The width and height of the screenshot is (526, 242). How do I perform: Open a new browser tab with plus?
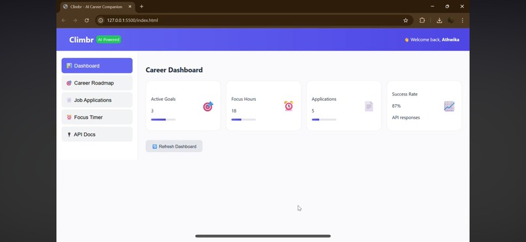pyautogui.click(x=142, y=7)
